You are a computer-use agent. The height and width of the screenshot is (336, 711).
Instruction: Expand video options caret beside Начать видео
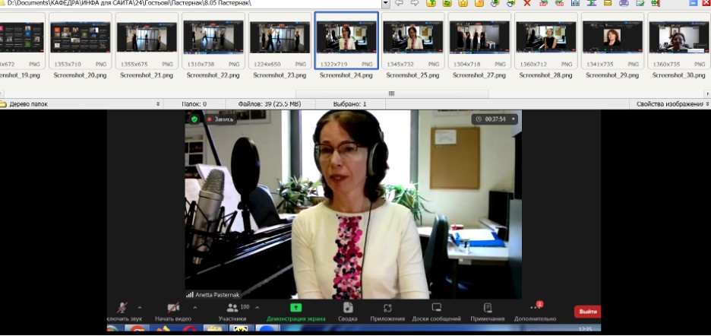tap(195, 307)
